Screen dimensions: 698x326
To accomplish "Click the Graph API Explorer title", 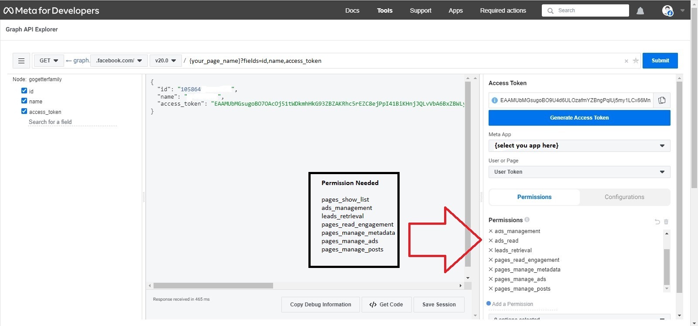I will (31, 29).
